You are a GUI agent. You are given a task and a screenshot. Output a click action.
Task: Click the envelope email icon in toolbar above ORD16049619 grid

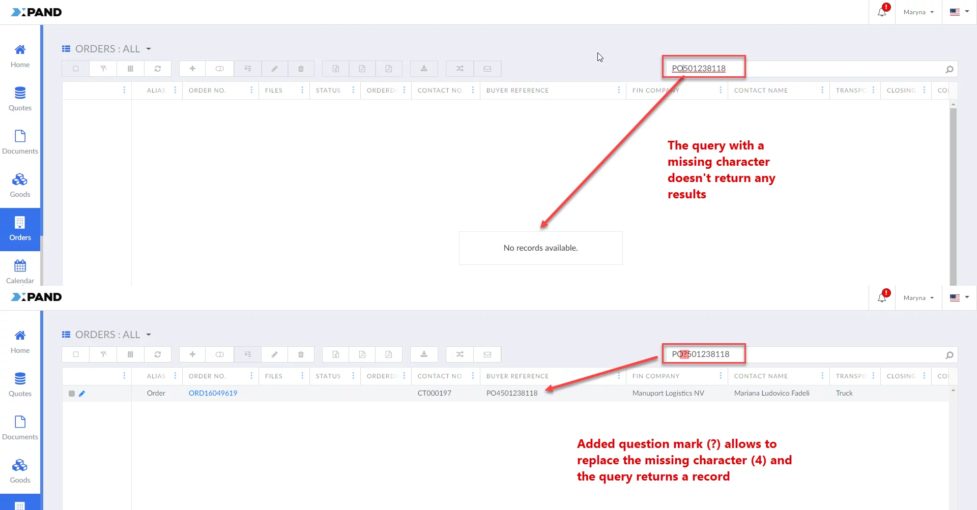click(487, 354)
